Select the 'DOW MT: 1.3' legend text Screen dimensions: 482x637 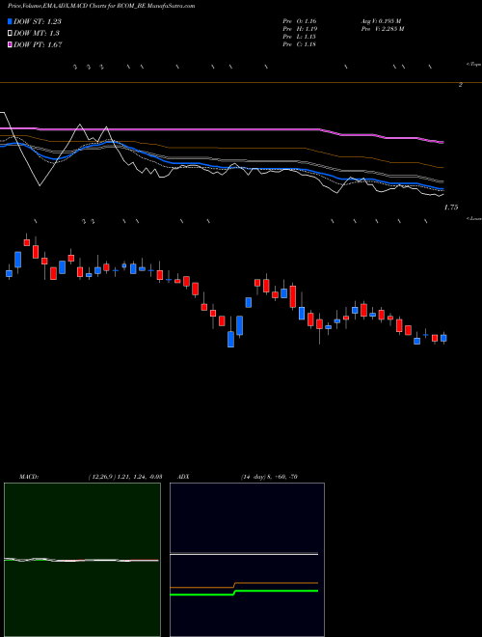pyautogui.click(x=36, y=34)
